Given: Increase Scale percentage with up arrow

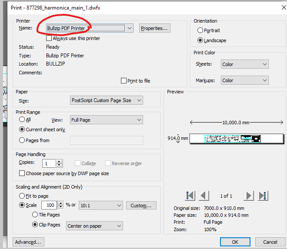Looking at the screenshot, I should click(x=60, y=203).
